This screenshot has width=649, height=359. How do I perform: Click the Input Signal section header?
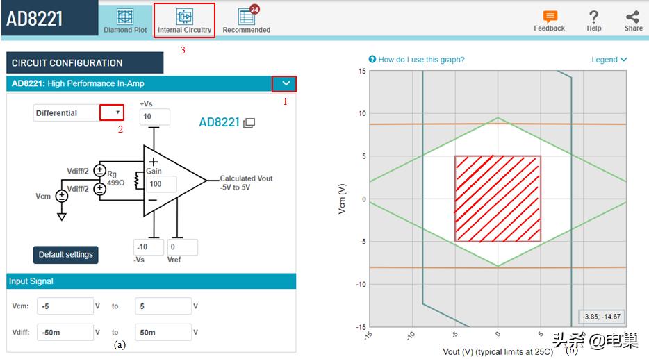(x=151, y=281)
